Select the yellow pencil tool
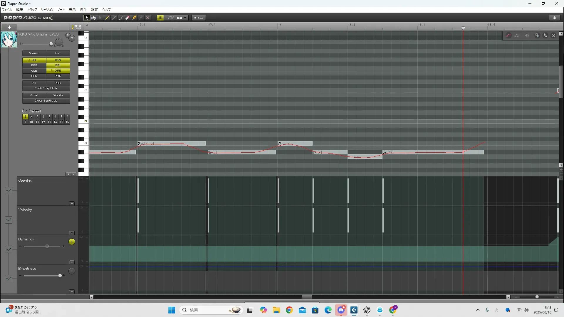This screenshot has height=317, width=564. tap(107, 18)
